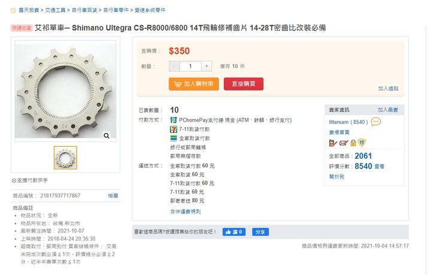Click the seller's shield payment badge
431x275 pixels.
point(362,143)
